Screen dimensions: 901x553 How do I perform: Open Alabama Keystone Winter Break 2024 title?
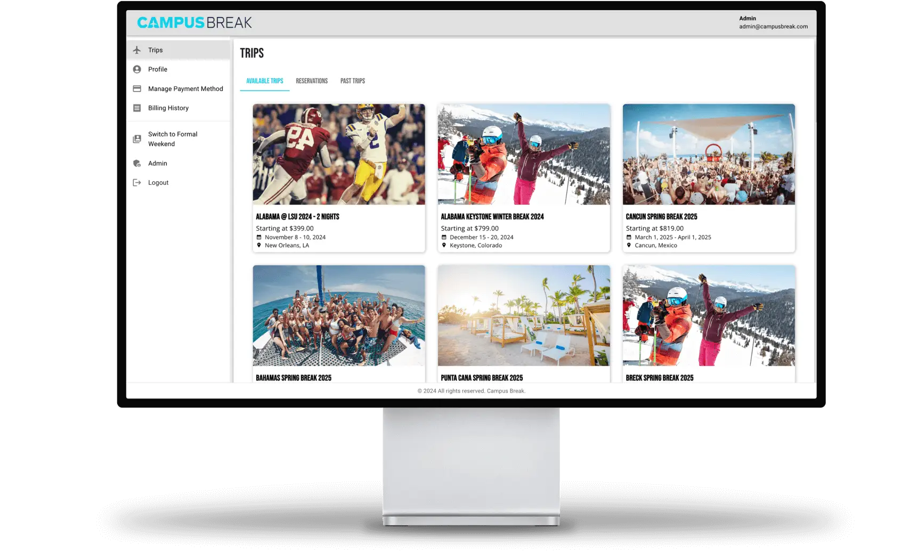coord(492,217)
